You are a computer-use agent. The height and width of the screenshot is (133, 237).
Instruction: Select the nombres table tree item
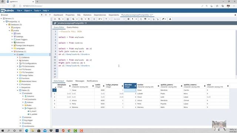(28, 123)
